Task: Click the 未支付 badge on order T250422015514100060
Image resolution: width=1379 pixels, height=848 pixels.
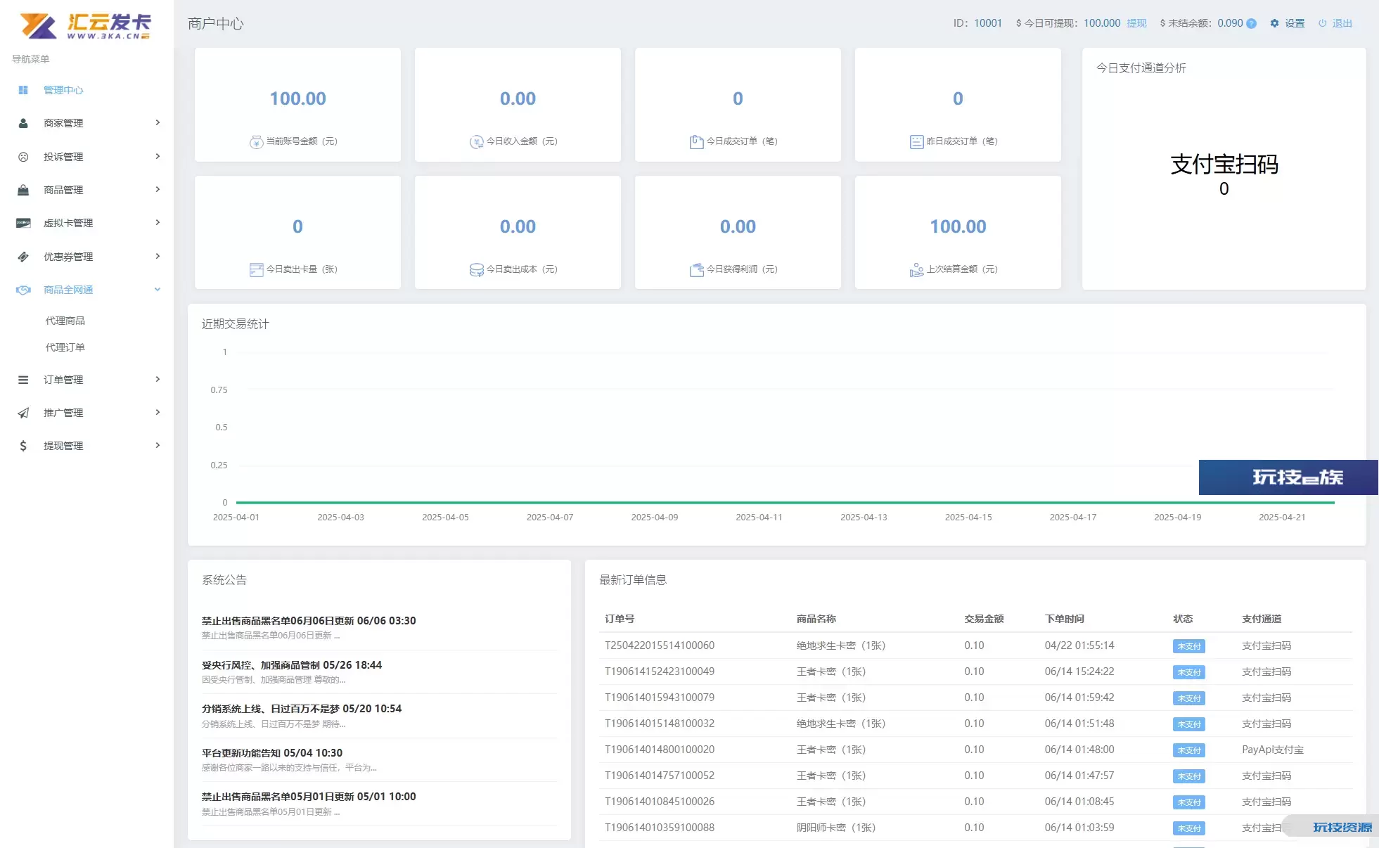Action: click(1188, 646)
